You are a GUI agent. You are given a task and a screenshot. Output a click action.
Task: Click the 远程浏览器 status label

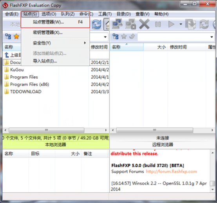163,145
